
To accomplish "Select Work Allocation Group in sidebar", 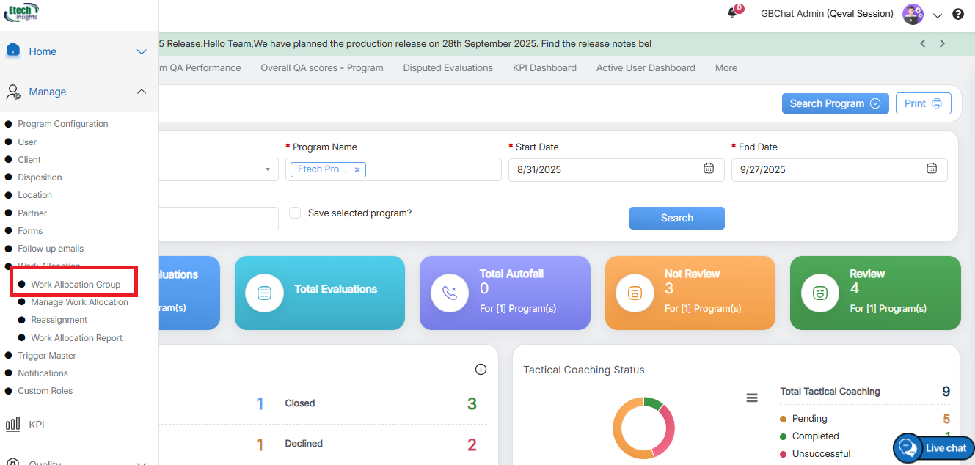I will 76,284.
